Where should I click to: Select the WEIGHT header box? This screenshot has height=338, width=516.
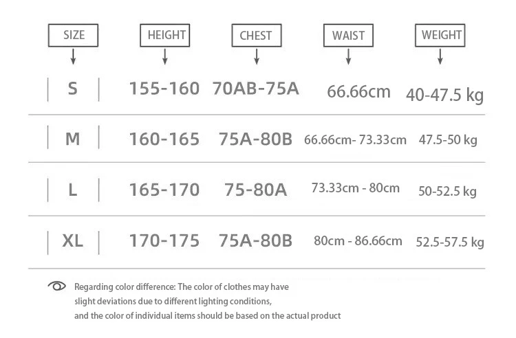point(441,35)
